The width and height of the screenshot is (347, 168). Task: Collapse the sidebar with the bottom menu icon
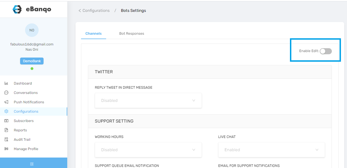point(32,164)
